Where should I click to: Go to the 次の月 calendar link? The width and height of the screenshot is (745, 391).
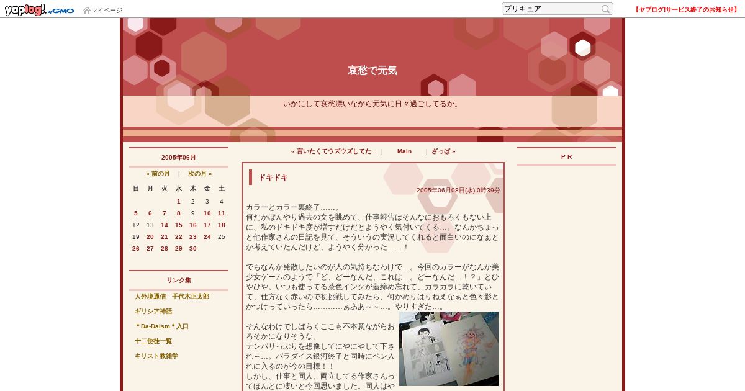coord(200,174)
